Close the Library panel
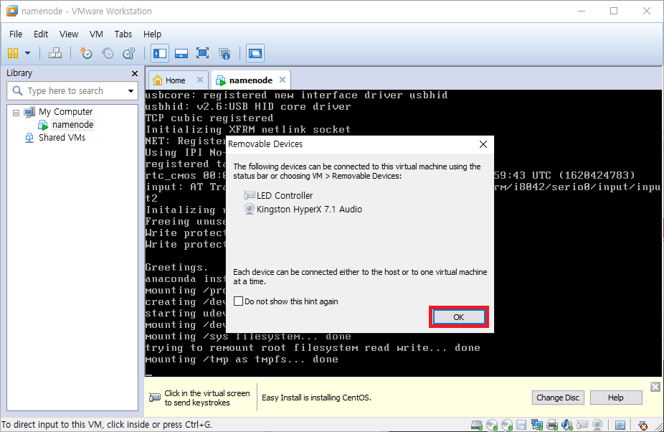The width and height of the screenshot is (664, 432). [x=135, y=73]
